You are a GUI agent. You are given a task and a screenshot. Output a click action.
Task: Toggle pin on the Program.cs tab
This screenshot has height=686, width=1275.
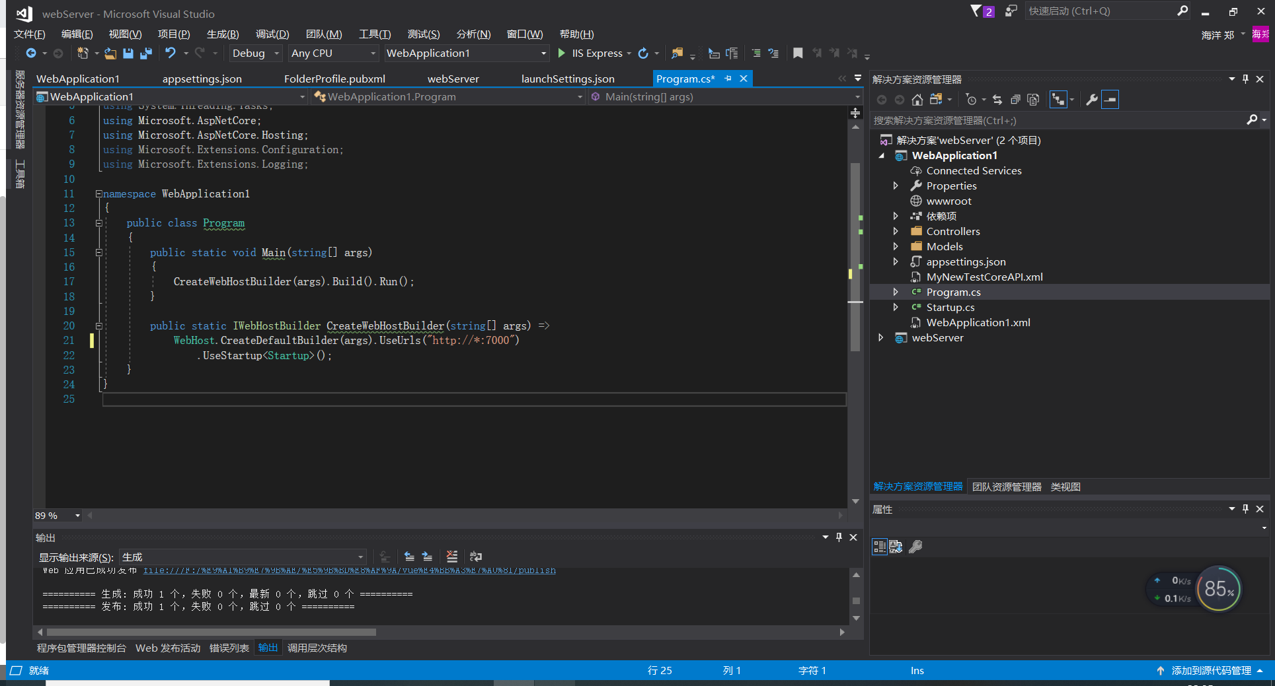pyautogui.click(x=728, y=79)
